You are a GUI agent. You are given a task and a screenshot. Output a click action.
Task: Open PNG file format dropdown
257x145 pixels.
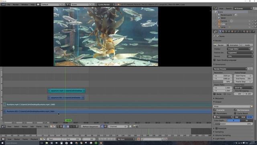(x=223, y=117)
